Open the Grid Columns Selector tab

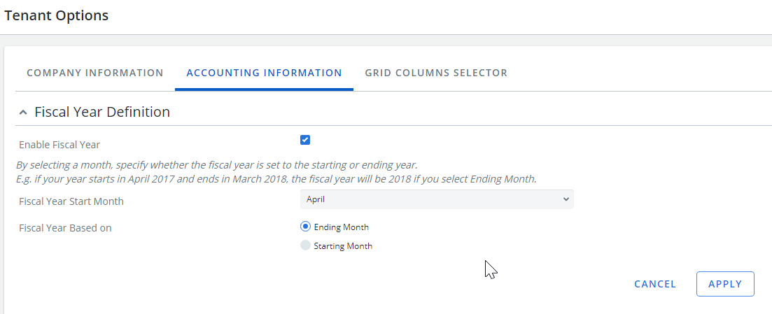[436, 73]
